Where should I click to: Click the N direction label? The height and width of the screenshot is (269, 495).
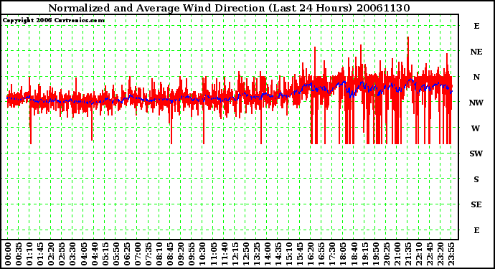click(x=476, y=77)
